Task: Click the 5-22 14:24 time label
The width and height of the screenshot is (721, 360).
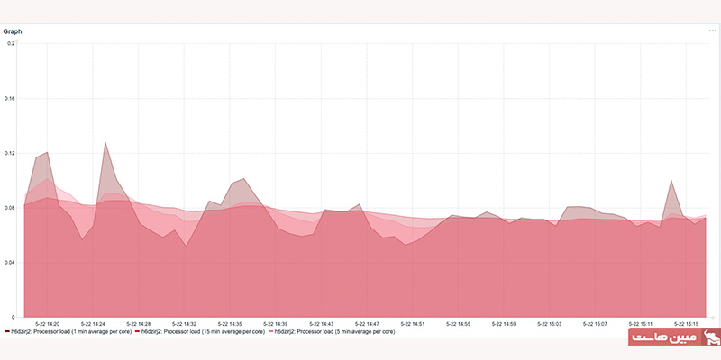Action: coord(93,324)
